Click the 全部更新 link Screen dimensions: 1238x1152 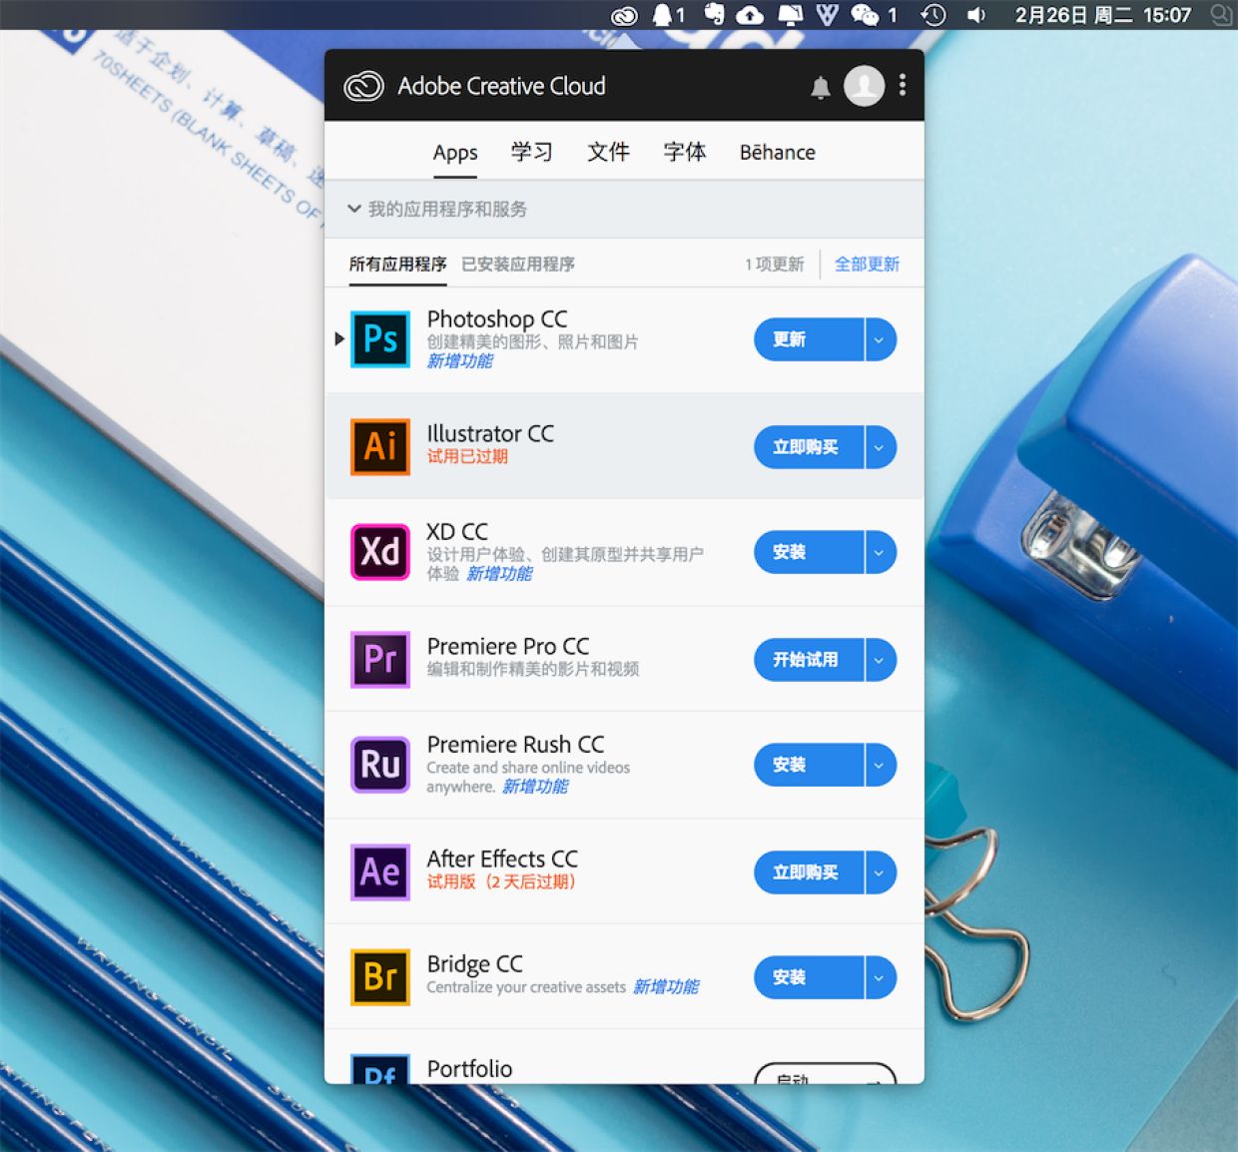(867, 264)
